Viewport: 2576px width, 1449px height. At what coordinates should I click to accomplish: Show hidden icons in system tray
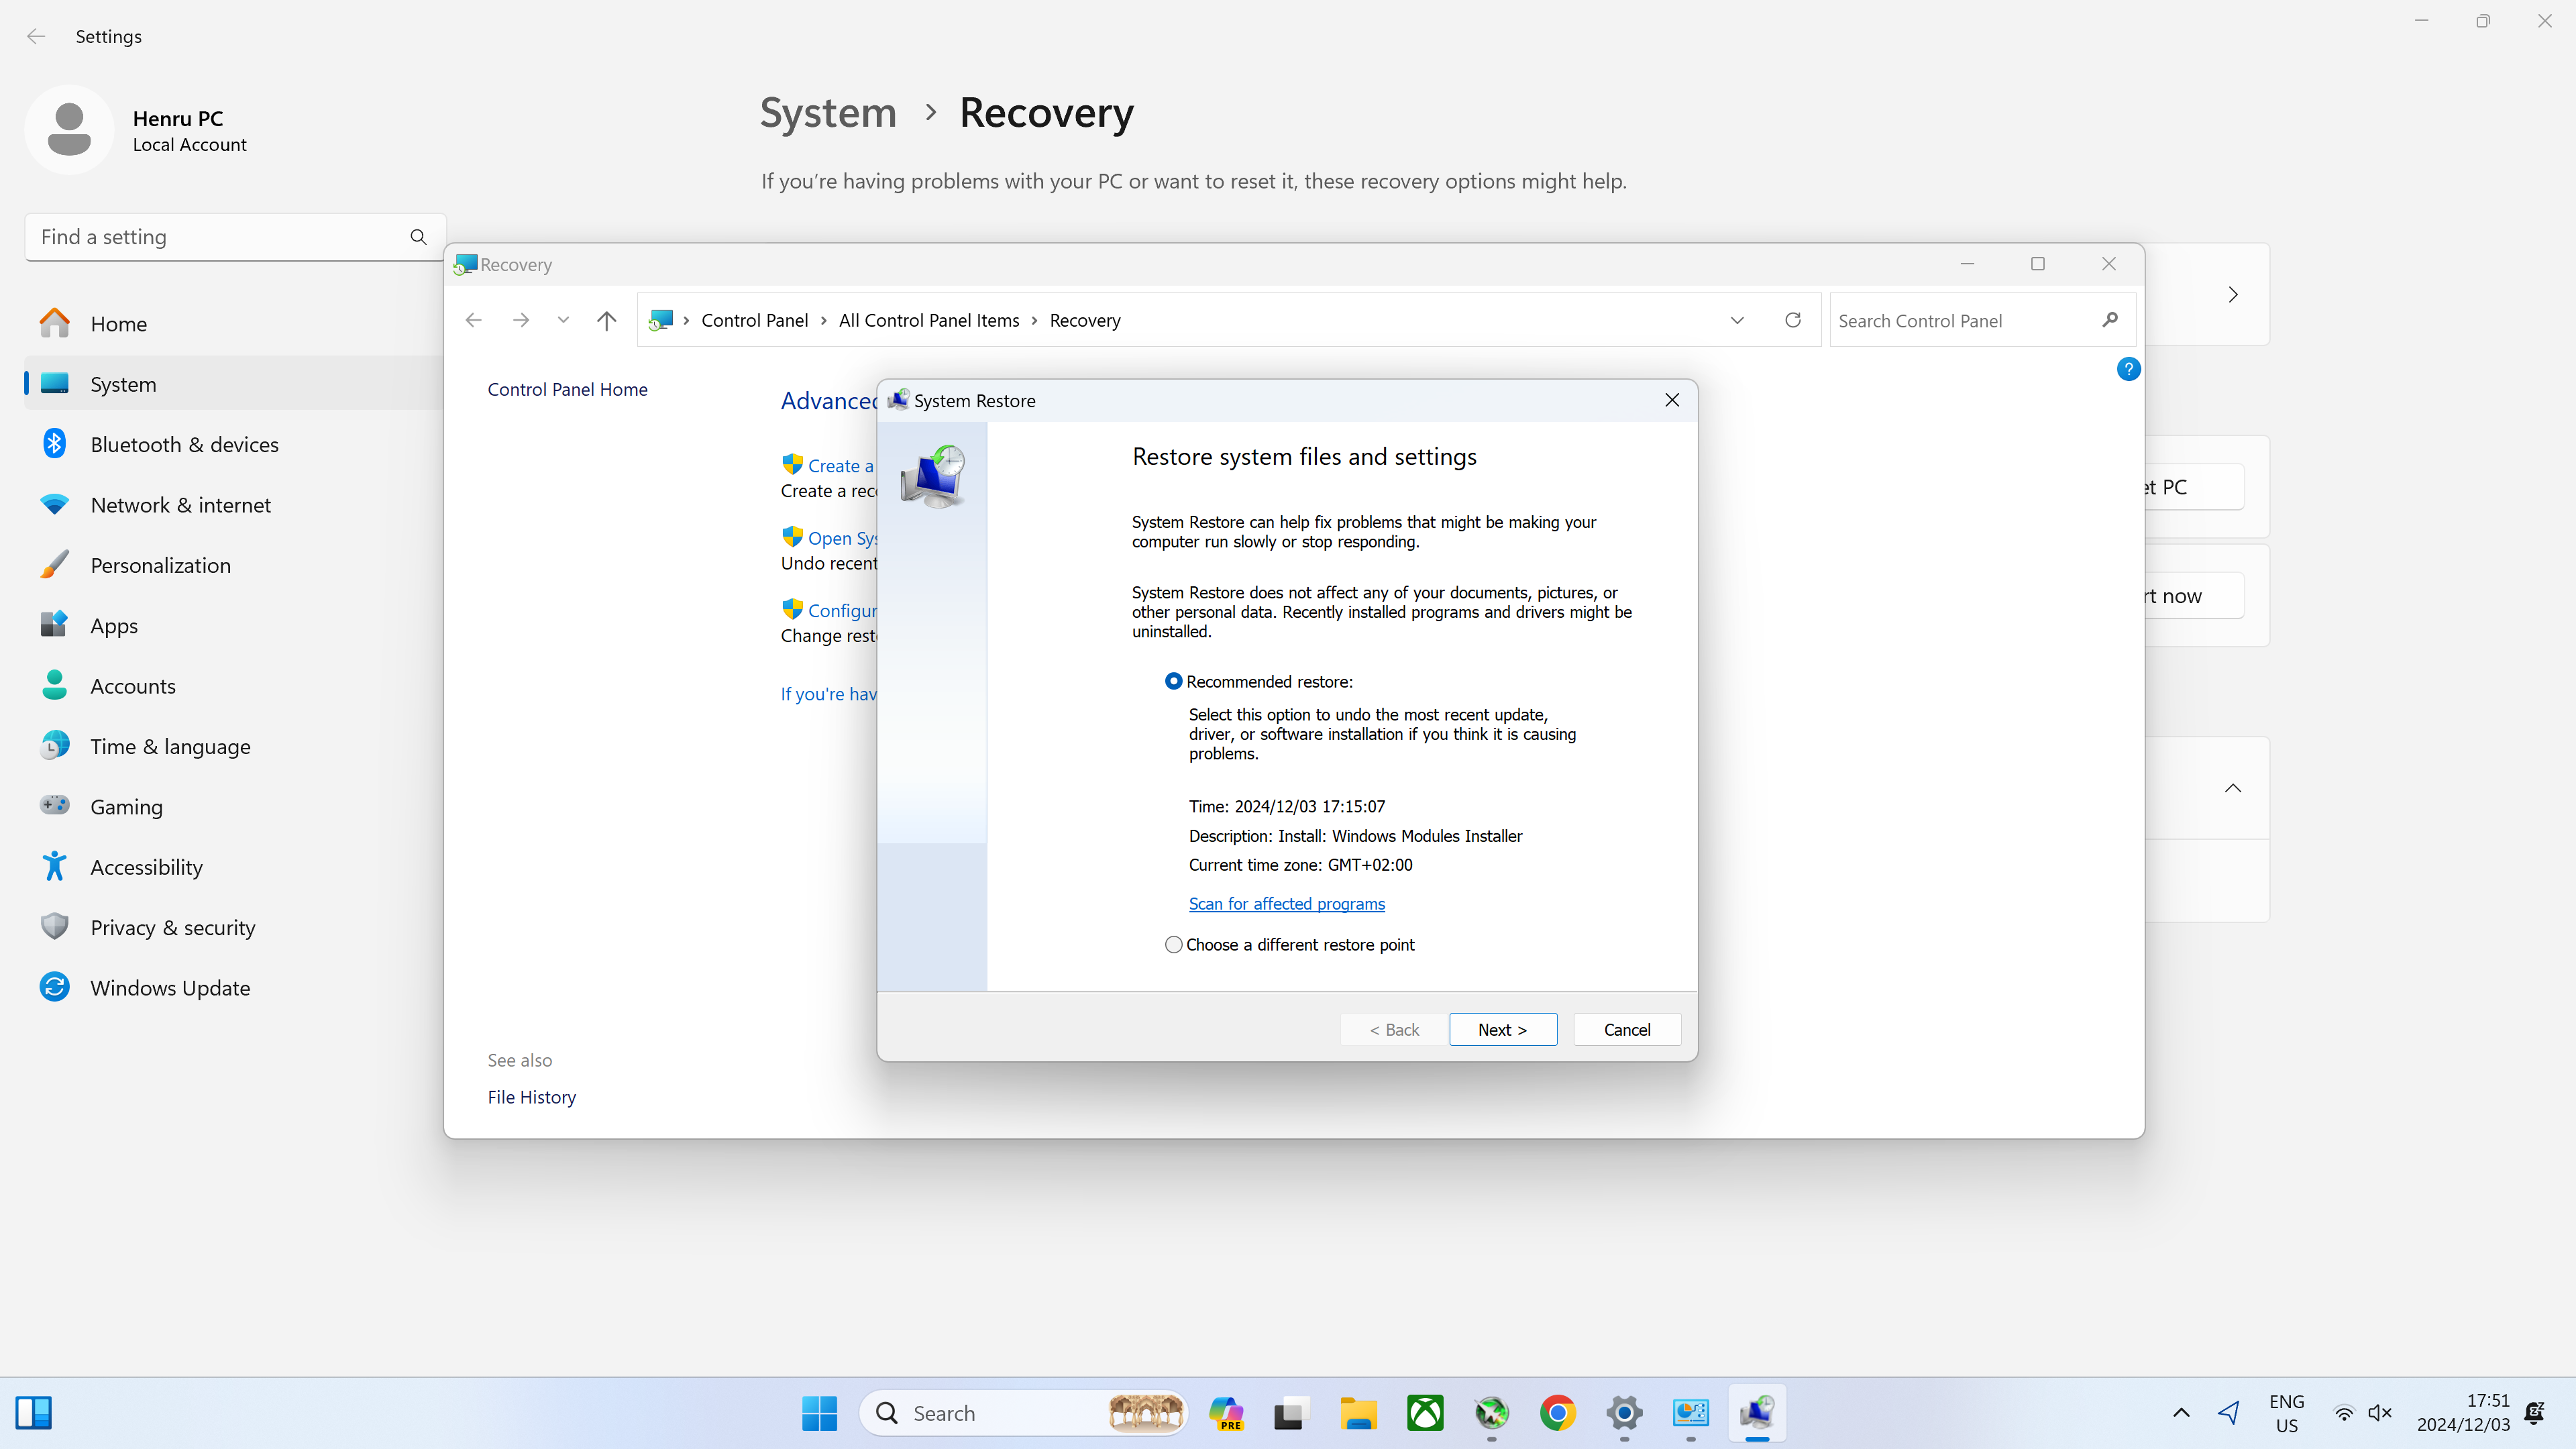pos(2181,1413)
